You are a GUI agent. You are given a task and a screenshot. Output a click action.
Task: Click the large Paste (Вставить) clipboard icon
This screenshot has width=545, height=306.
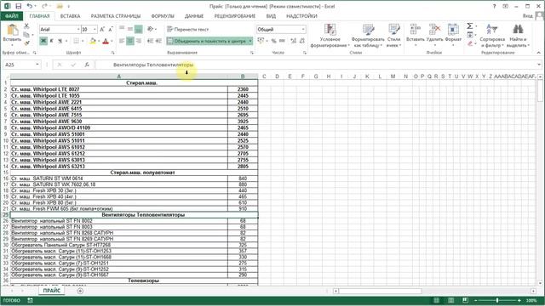coord(12,30)
